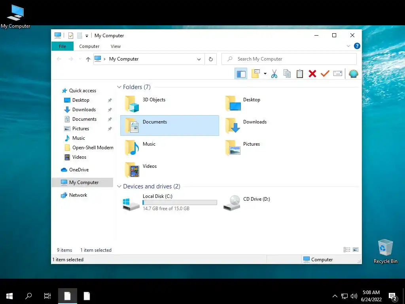Select Videos in the navigation pane

click(79, 157)
